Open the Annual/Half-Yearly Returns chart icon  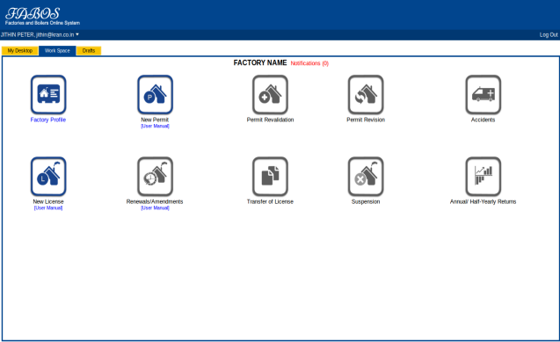click(483, 177)
